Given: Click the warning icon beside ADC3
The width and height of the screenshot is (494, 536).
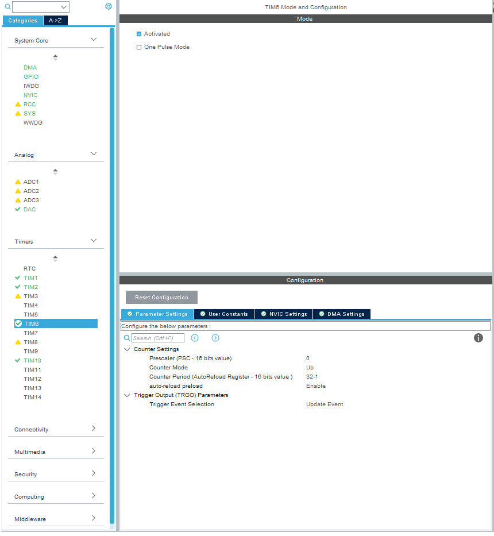Looking at the screenshot, I should pos(18,200).
